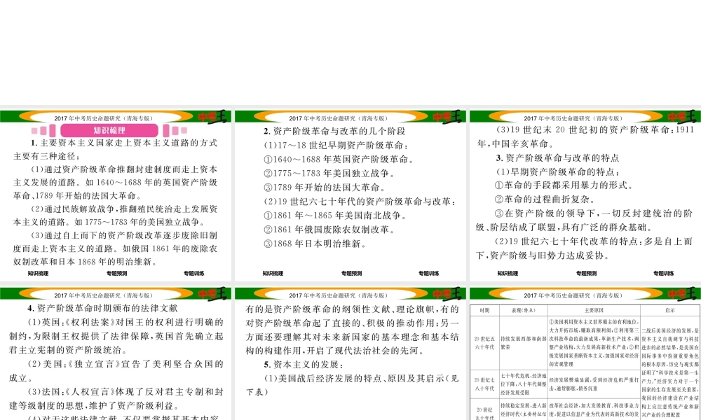Click header '2017年中考历史命题研究' on the table slide

pyautogui.click(x=573, y=295)
